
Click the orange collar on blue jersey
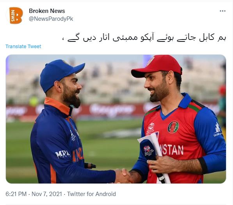[57, 106]
